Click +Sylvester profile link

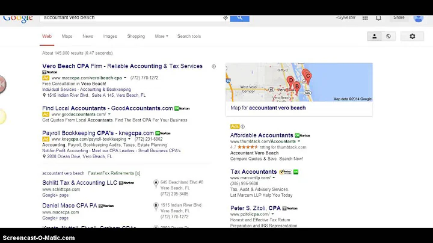pos(345,17)
